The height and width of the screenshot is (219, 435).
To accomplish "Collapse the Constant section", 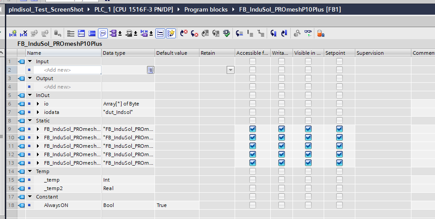I will [30, 197].
